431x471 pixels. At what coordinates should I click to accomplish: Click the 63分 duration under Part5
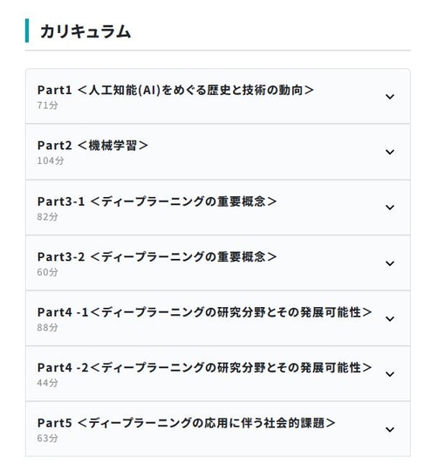click(47, 438)
